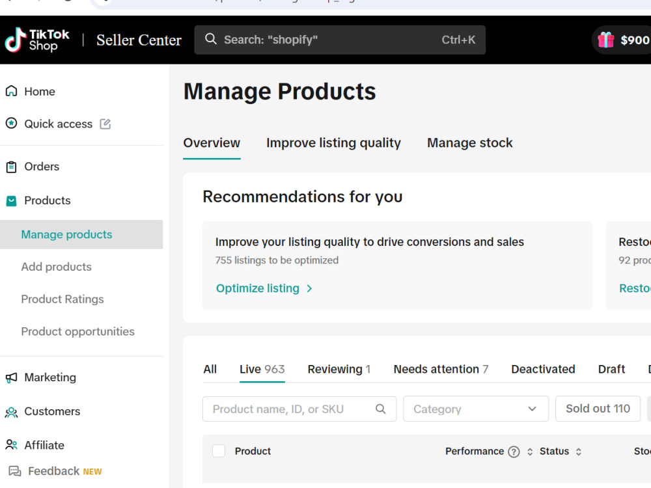This screenshot has width=651, height=488.
Task: Click the Improve your listing quality card title
Action: [x=370, y=242]
